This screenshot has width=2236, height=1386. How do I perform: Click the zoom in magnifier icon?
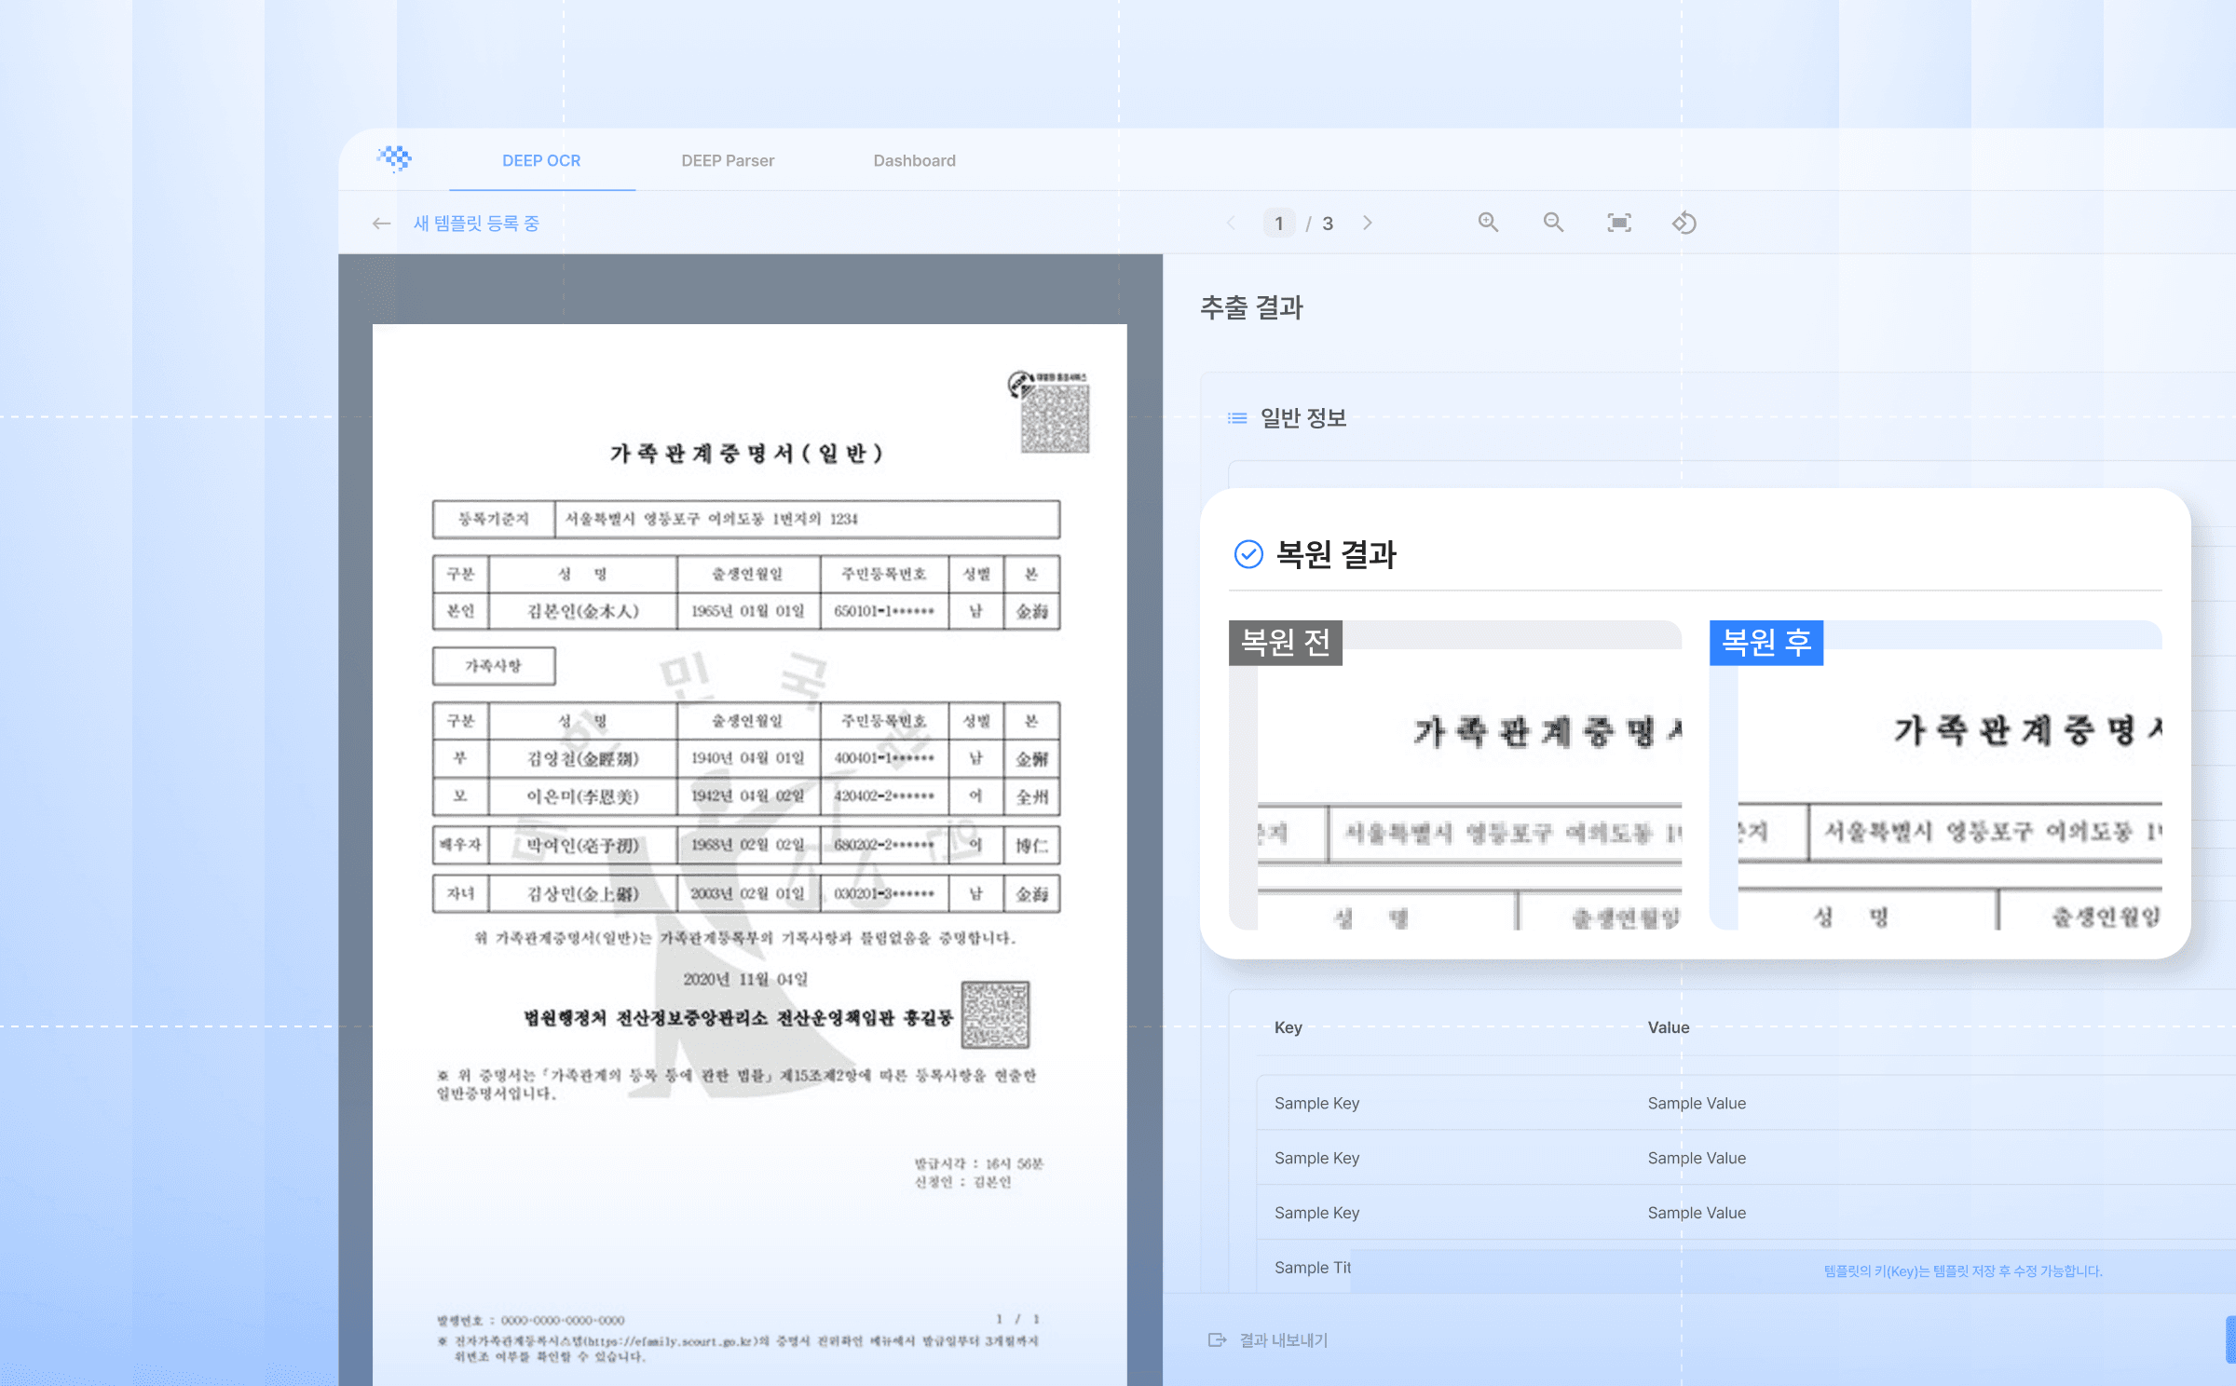pyautogui.click(x=1488, y=223)
